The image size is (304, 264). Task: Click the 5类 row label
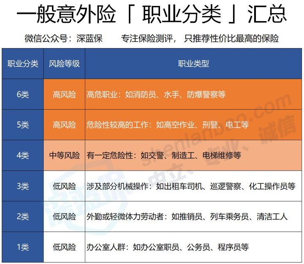(x=23, y=125)
